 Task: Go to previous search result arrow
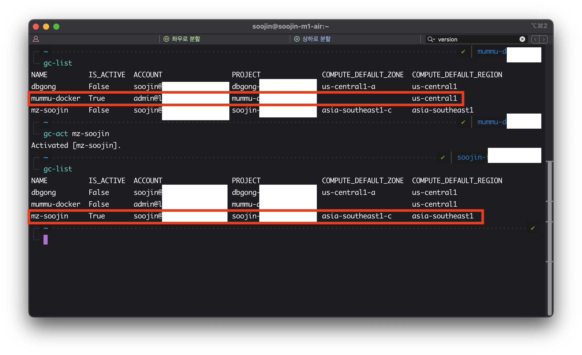(x=535, y=39)
